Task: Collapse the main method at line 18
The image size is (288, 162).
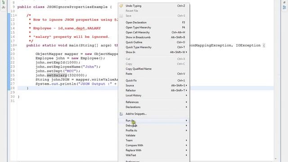Action: coord(16,45)
